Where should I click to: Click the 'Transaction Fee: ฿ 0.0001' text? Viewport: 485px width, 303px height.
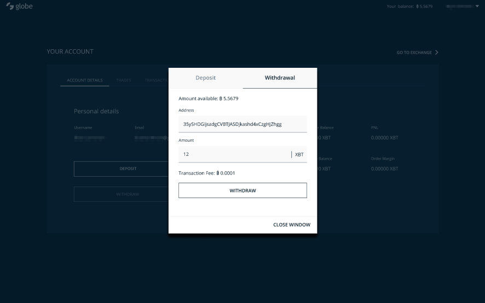206,173
